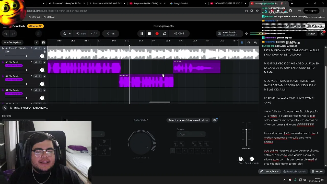
Task: Toggle snap-to-grid magnet
Action: click(242, 42)
